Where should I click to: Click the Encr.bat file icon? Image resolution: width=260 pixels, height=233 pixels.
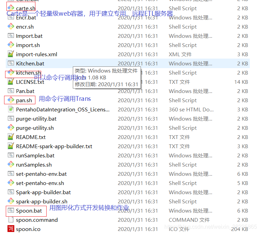(x=11, y=17)
